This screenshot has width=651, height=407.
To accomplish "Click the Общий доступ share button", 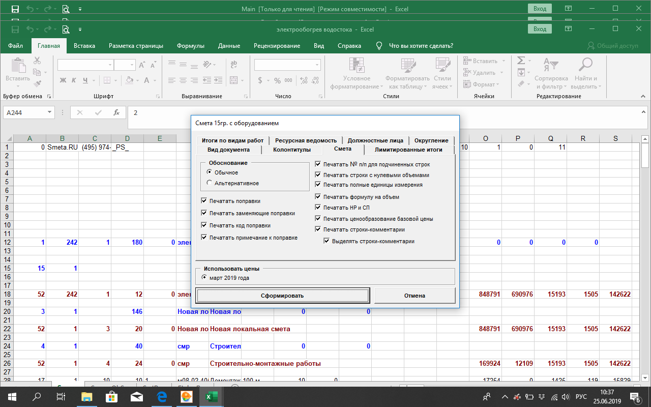I will click(612, 46).
